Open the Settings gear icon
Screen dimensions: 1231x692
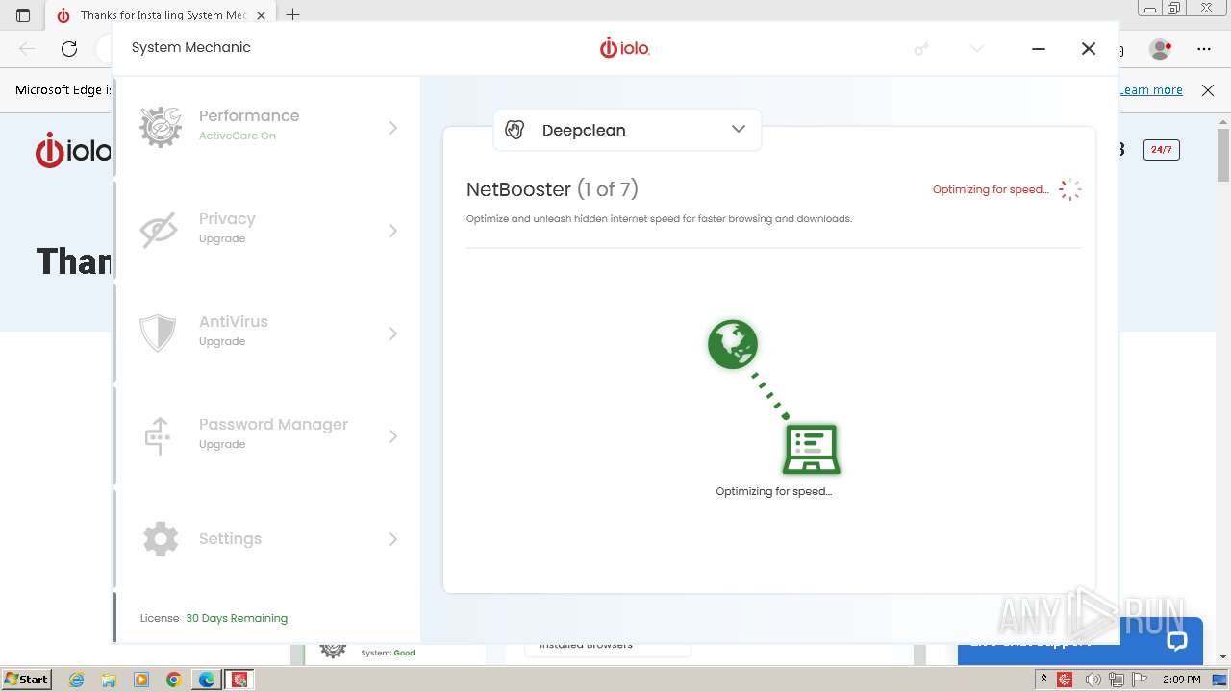click(x=161, y=538)
